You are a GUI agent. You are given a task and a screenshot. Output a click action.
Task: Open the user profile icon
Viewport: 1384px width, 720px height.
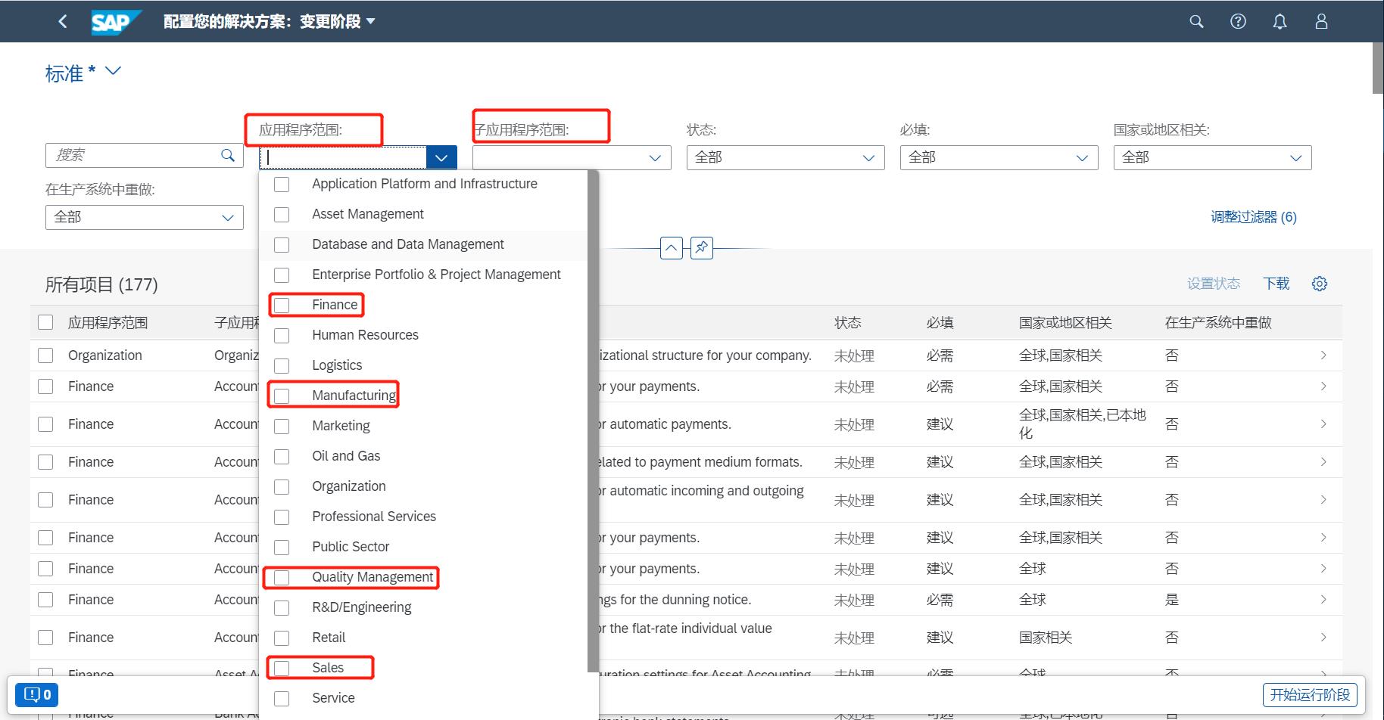pyautogui.click(x=1321, y=21)
